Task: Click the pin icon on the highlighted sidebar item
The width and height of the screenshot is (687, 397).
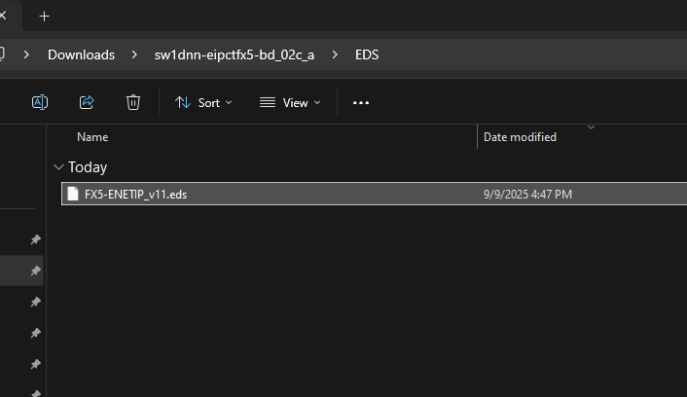Action: click(35, 271)
